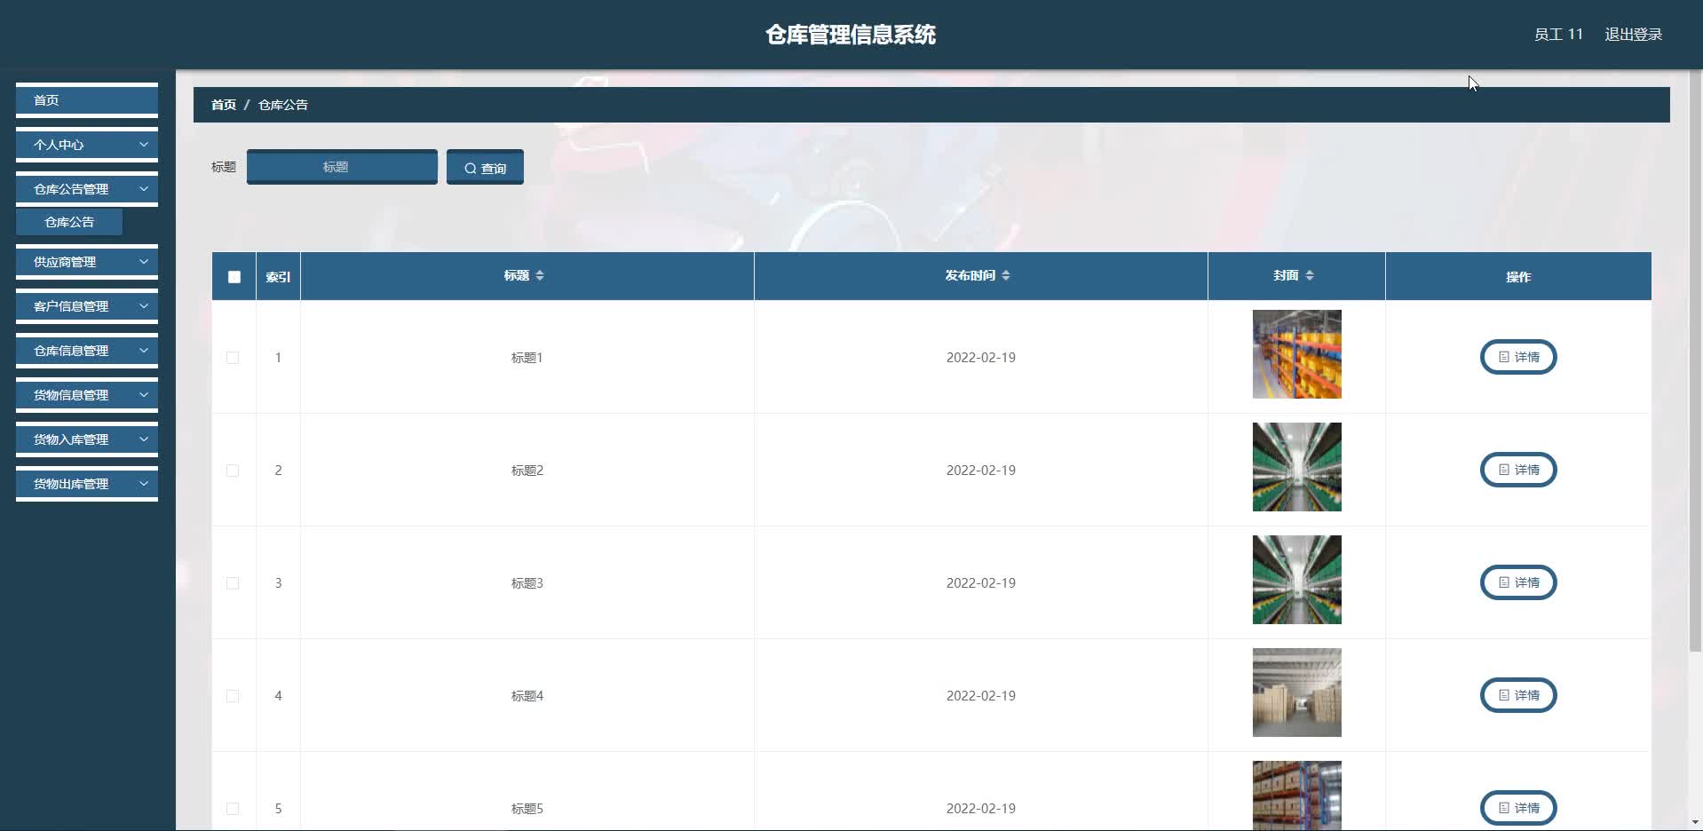Click the document icon inside 标题2 详情 button
Screen dimensions: 1703x831
pos(1503,470)
